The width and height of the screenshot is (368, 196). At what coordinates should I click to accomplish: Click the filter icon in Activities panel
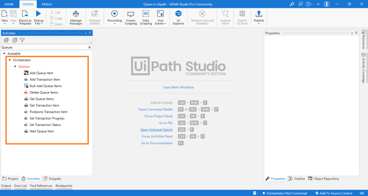coord(22,40)
